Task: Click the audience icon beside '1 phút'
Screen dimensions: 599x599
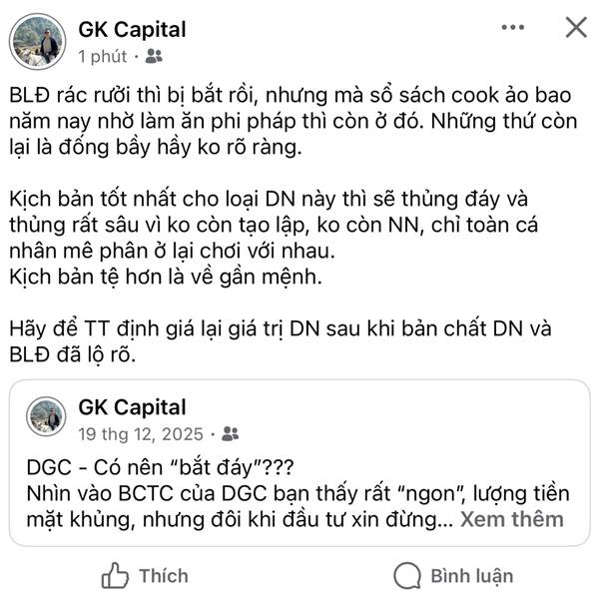Action: pos(153,56)
